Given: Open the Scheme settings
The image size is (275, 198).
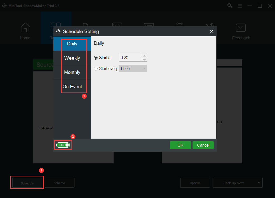Looking at the screenshot, I should click(x=59, y=183).
